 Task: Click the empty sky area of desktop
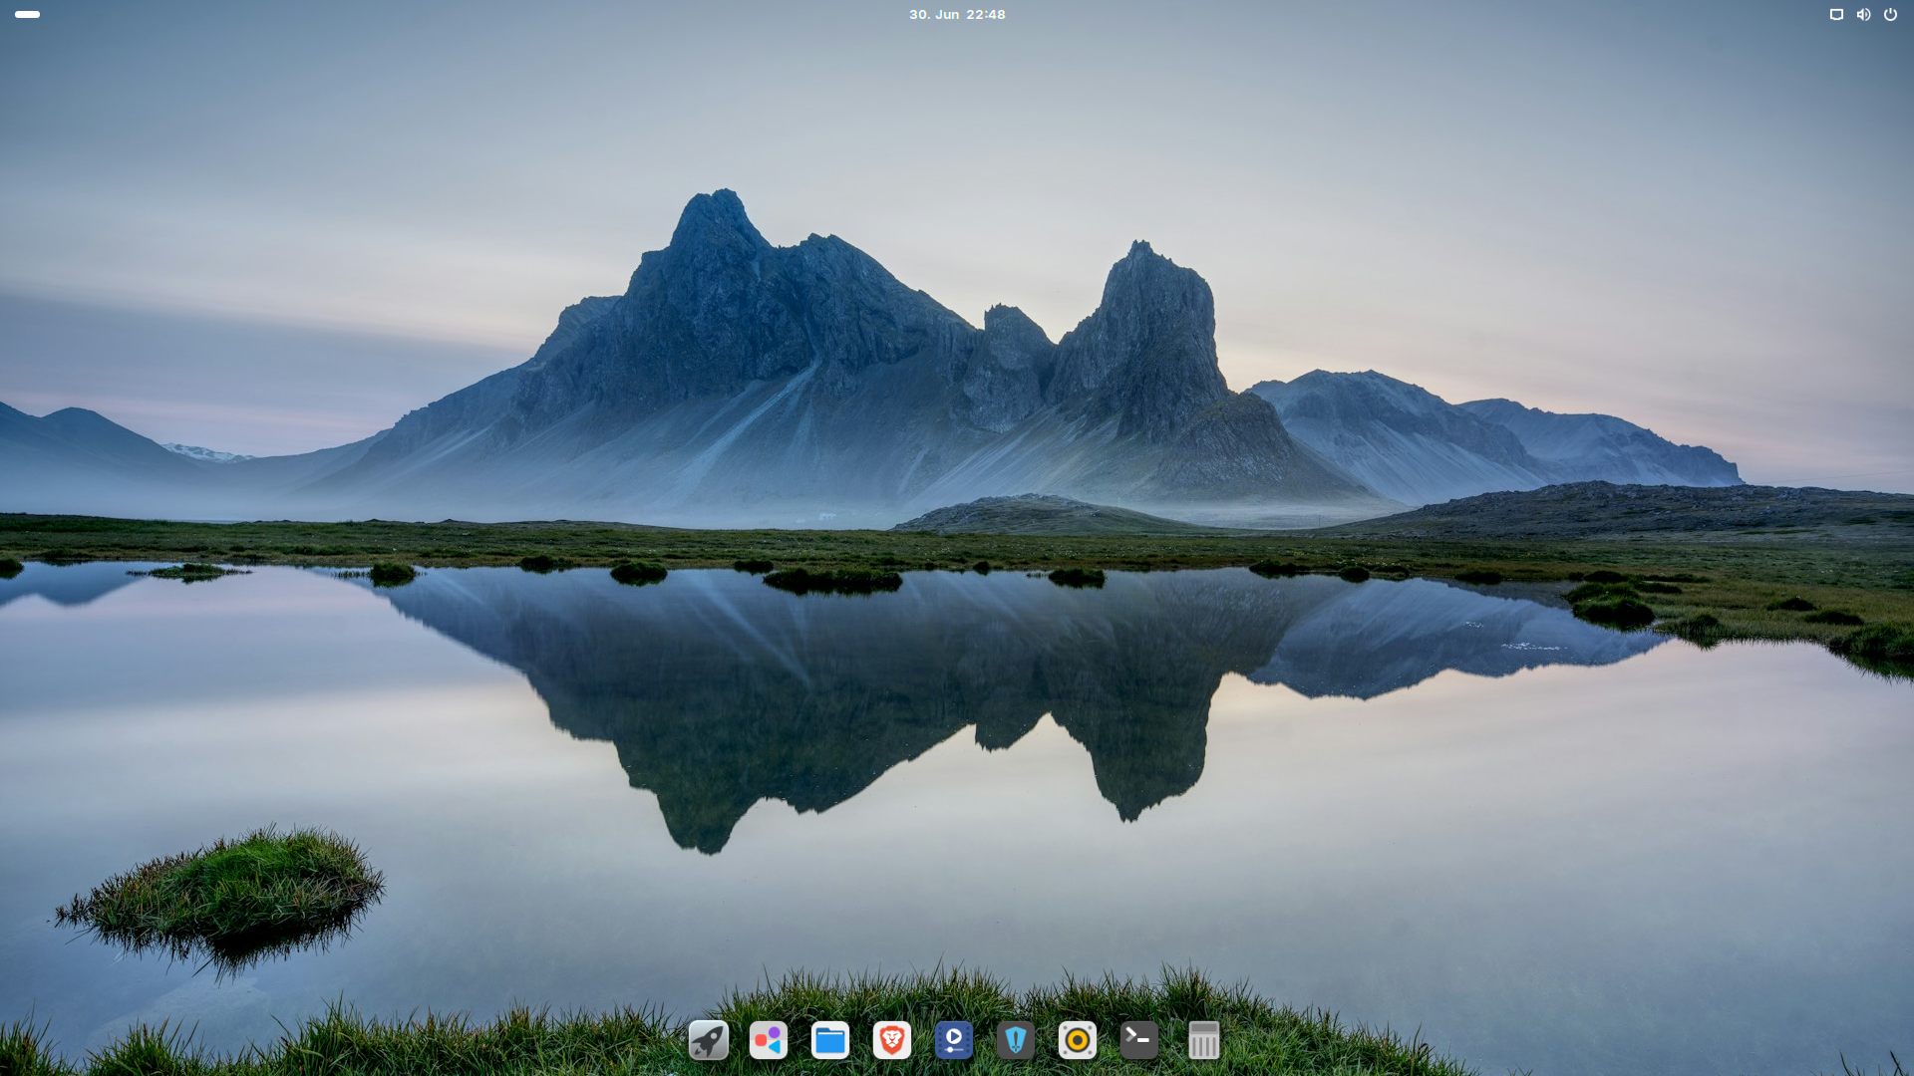(x=399, y=149)
